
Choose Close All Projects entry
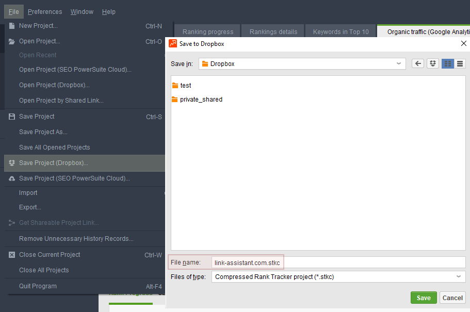(x=85, y=270)
